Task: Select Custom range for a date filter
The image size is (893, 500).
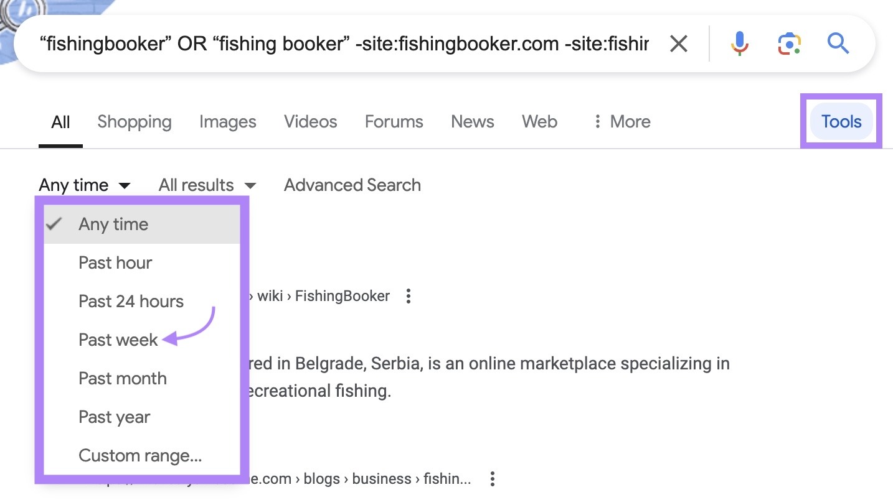Action: point(139,455)
